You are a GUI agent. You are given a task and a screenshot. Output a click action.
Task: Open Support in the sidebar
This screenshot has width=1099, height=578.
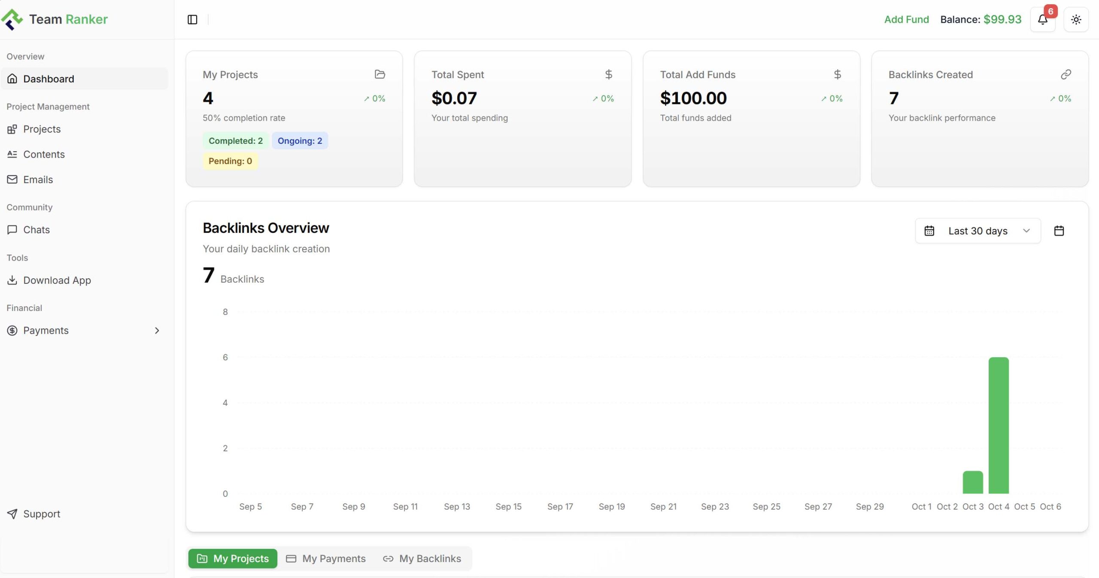click(41, 514)
